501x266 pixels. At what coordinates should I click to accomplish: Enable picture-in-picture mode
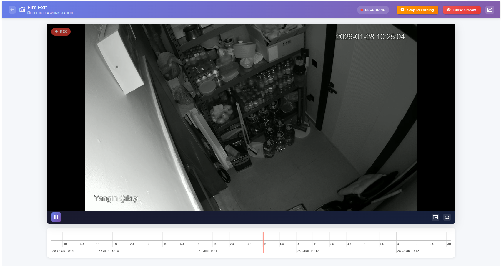[x=435, y=217]
